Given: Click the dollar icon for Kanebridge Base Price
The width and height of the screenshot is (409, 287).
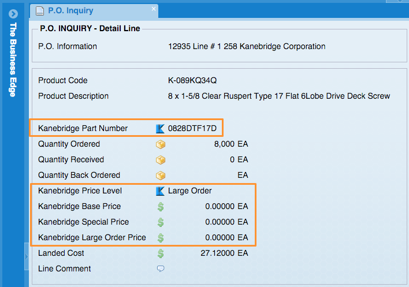Looking at the screenshot, I should pyautogui.click(x=161, y=207).
